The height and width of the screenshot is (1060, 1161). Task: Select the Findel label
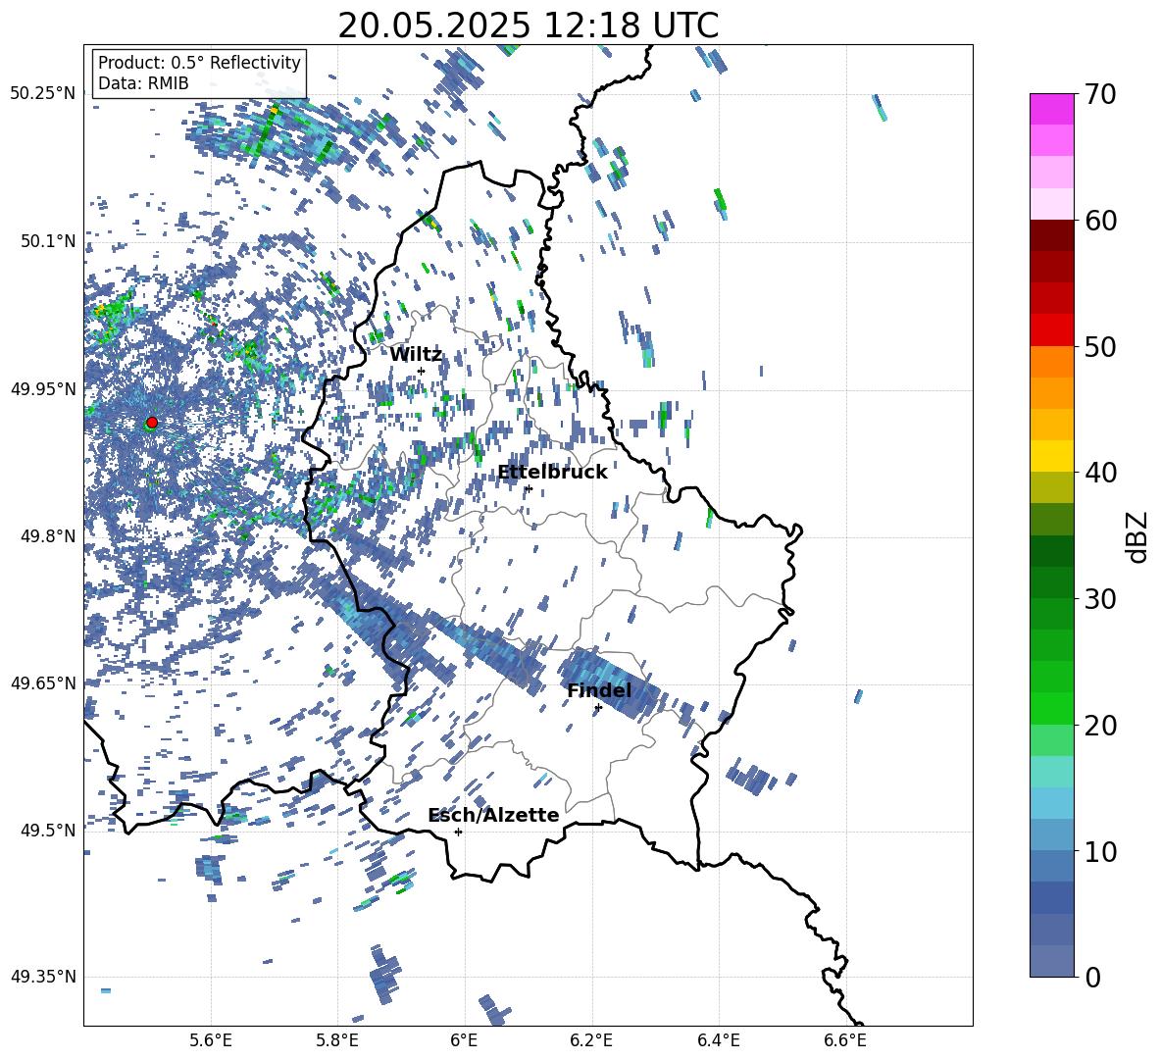click(599, 690)
